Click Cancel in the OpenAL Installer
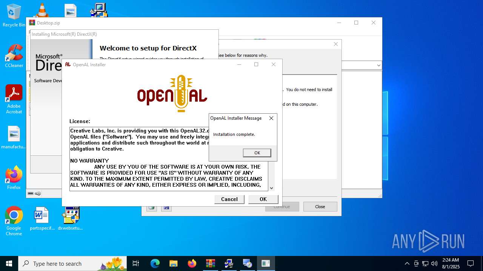Viewport: 483px width, 271px height. pyautogui.click(x=229, y=199)
